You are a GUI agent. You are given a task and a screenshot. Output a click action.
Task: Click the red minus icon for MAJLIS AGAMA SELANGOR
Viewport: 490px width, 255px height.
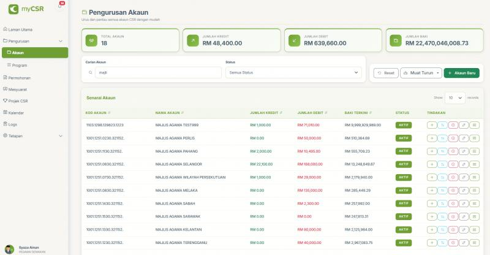(453, 164)
